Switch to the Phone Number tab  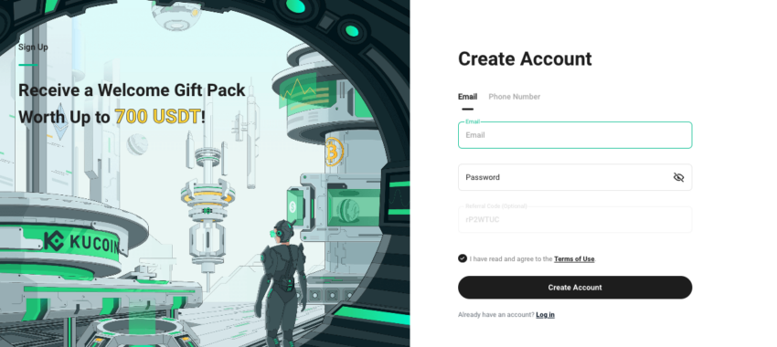[514, 97]
